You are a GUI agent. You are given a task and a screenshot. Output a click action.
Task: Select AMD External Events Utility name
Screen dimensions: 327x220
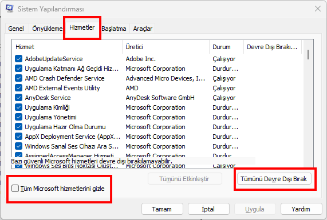coord(62,88)
